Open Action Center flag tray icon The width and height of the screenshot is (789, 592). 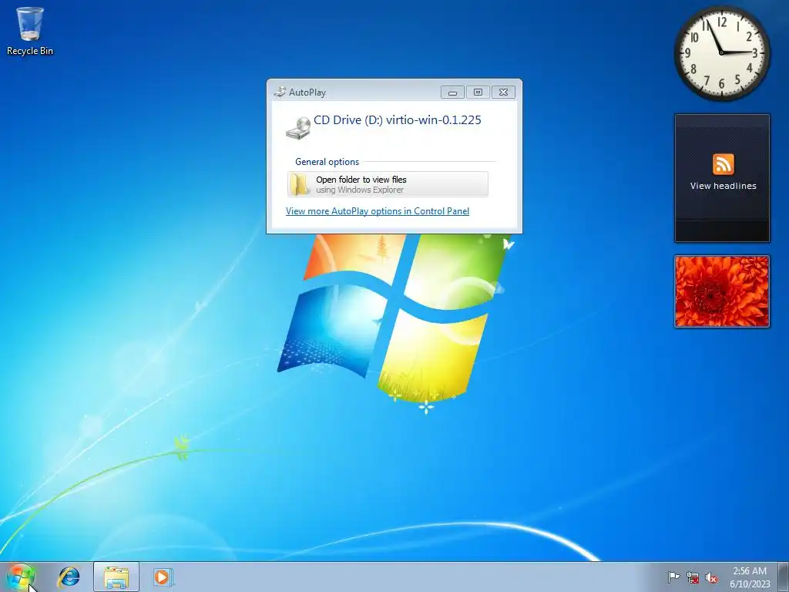coord(673,577)
